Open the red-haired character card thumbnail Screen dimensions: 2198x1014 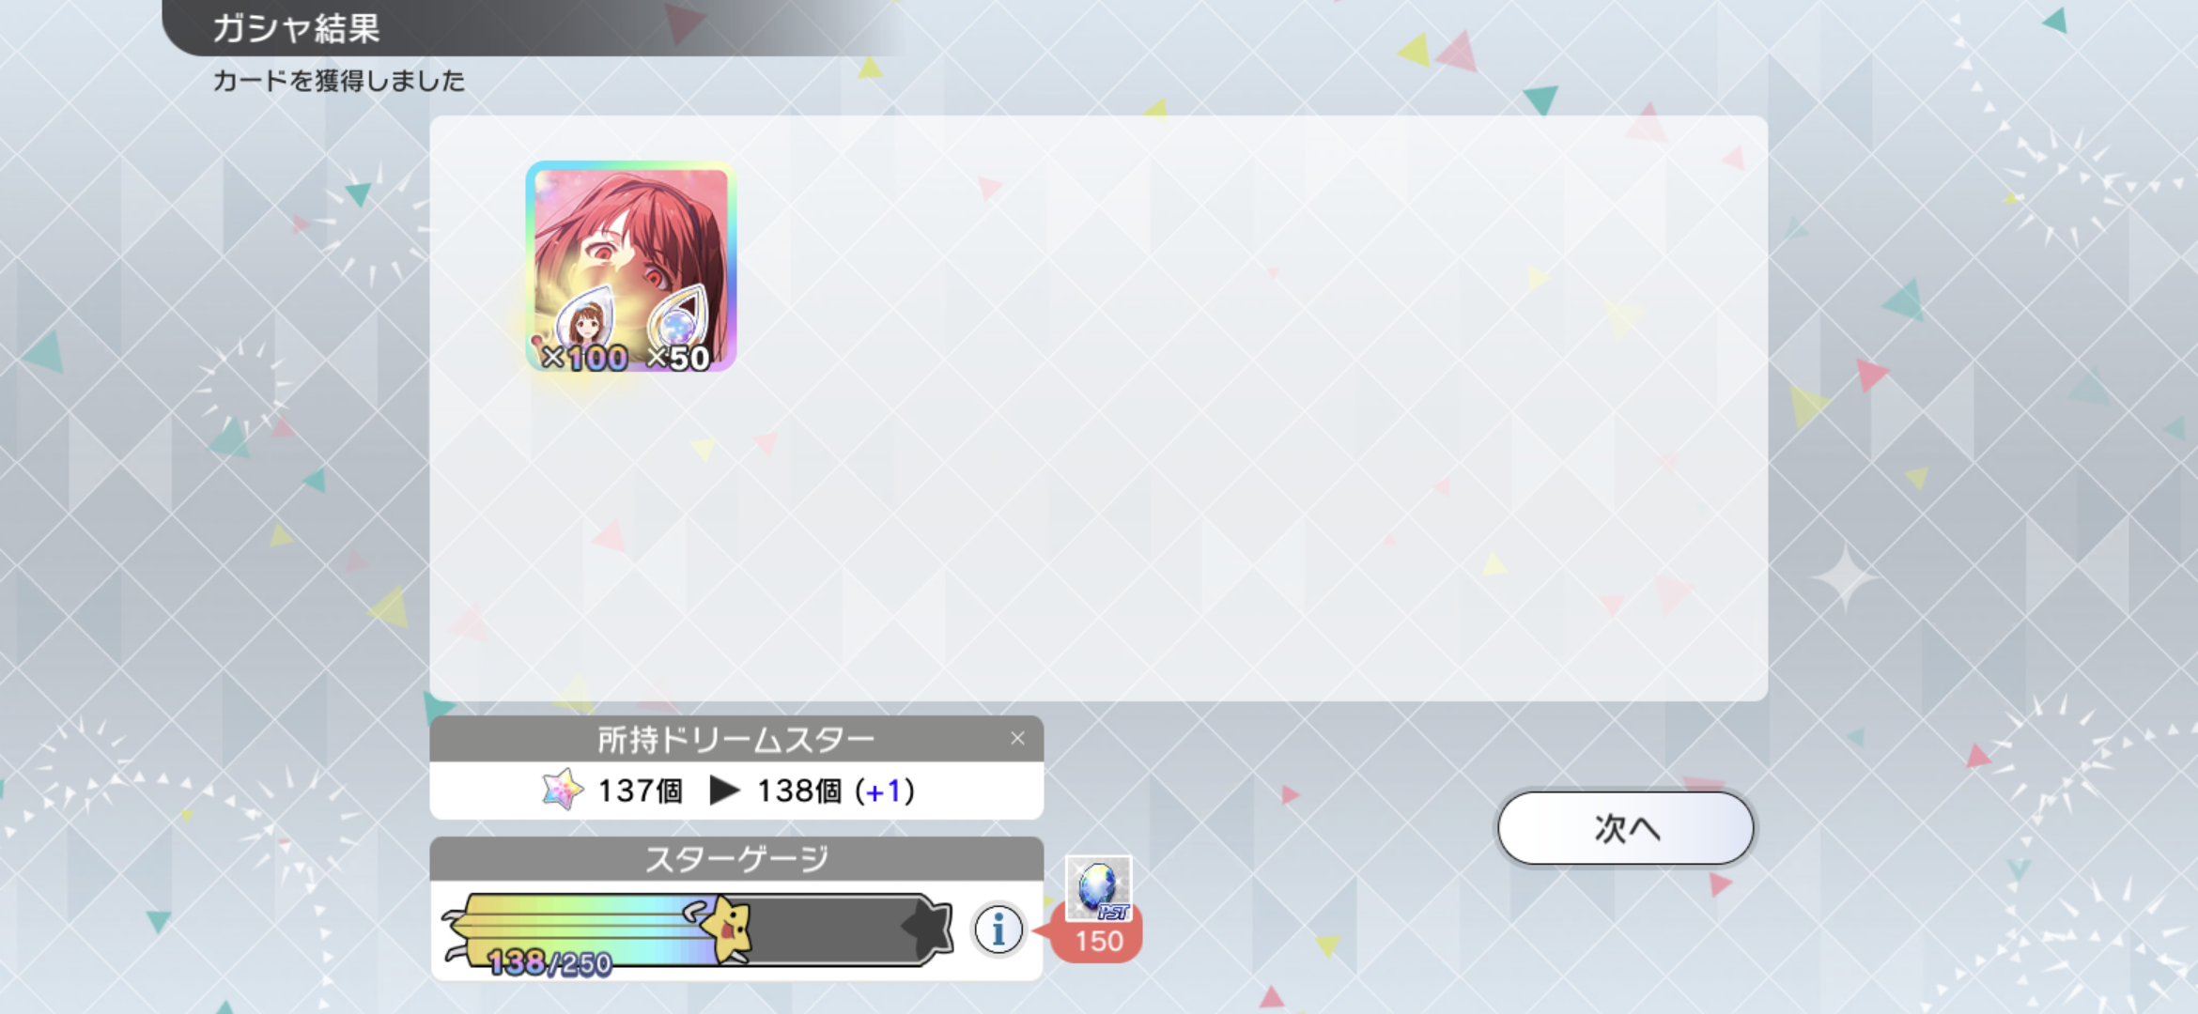630,267
